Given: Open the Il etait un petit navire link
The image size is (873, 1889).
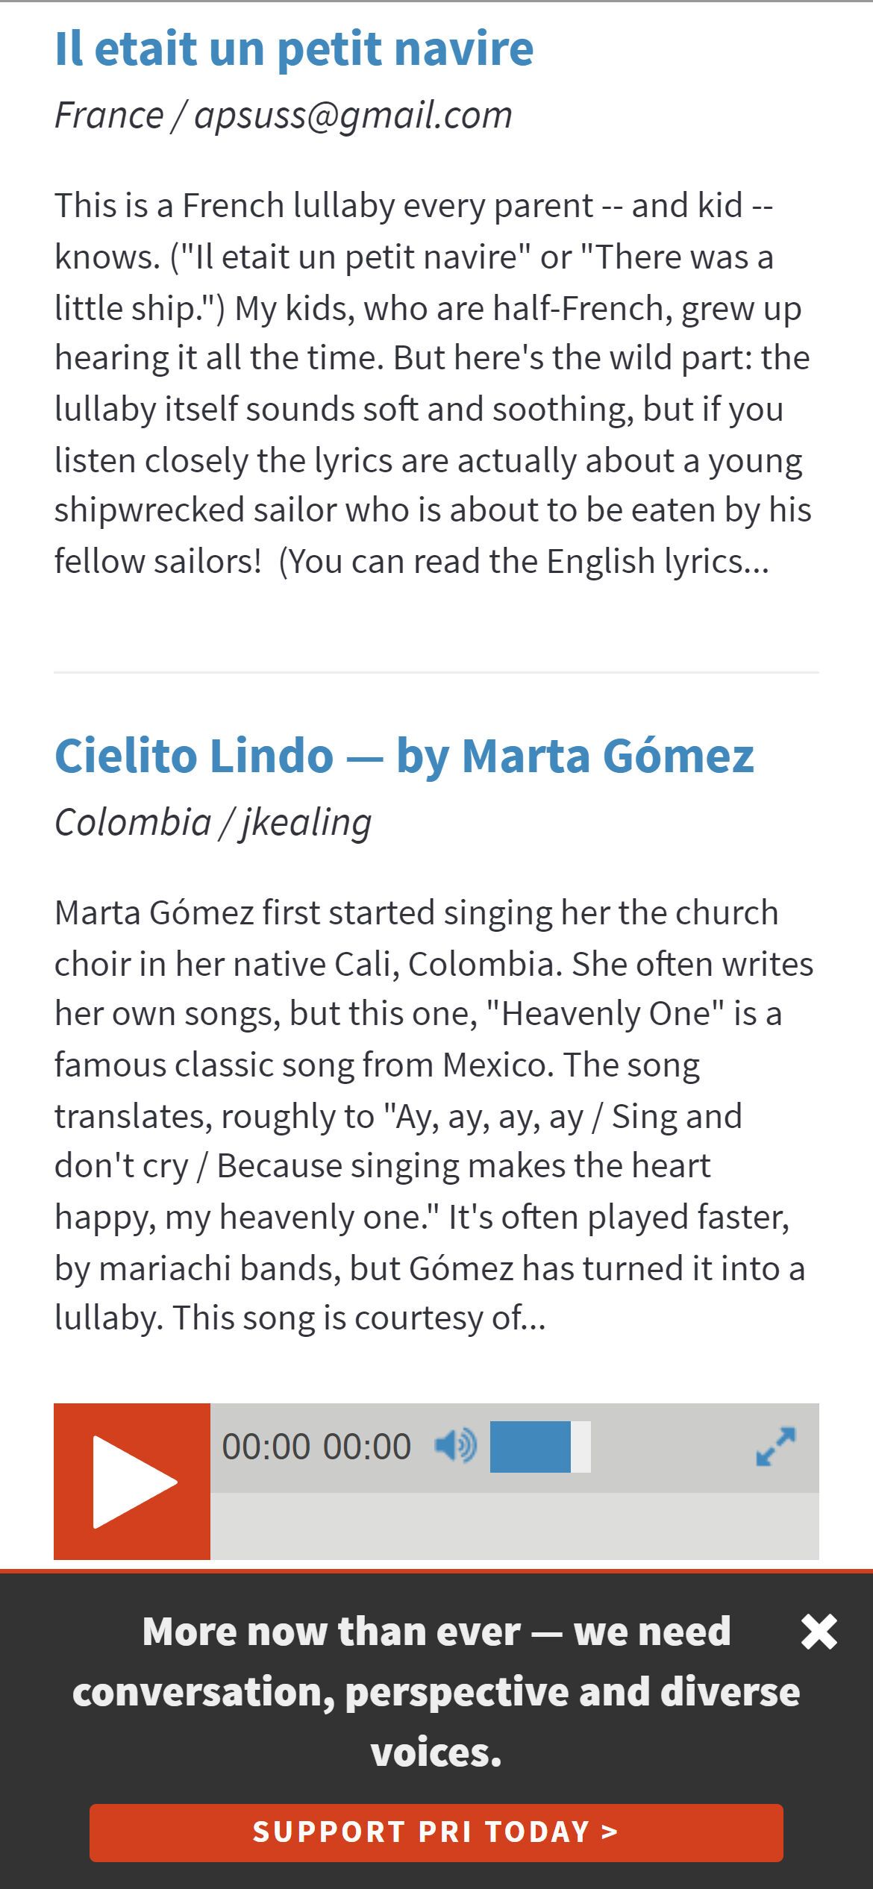Looking at the screenshot, I should (x=294, y=48).
